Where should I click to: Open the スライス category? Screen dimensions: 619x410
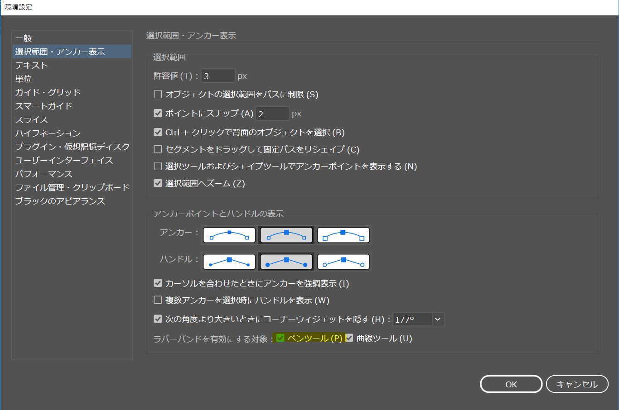pyautogui.click(x=72, y=119)
